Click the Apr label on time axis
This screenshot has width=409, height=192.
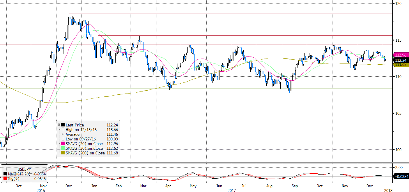pos(168,186)
